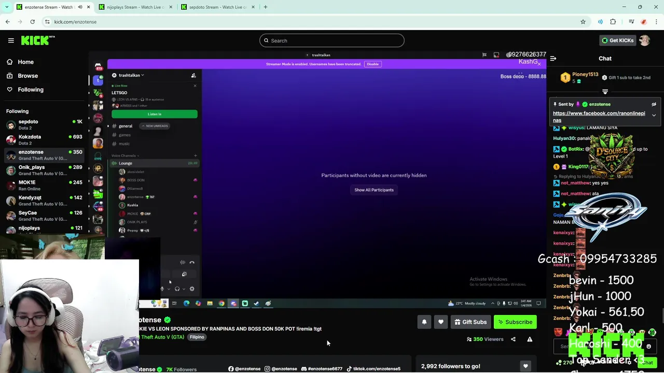Open Chrome tab search dropdown

click(x=7, y=7)
